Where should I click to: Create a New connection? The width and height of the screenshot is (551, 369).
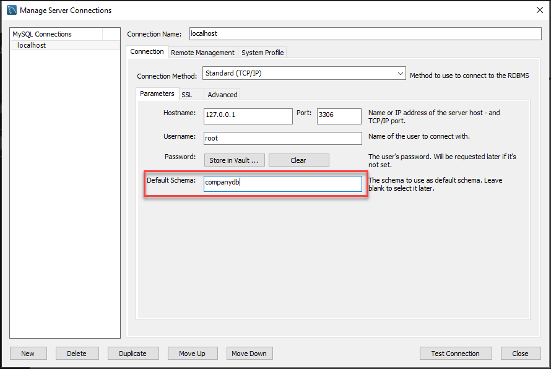(28, 354)
